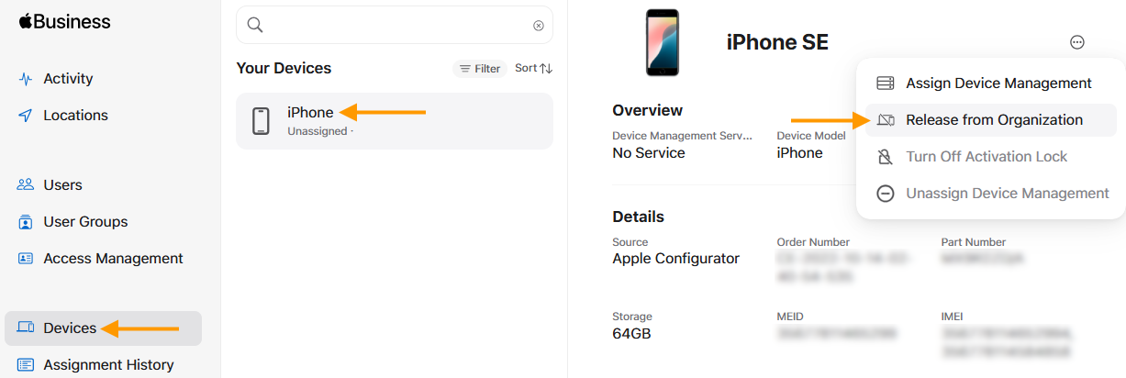Click the Apple Business logo
This screenshot has height=378, width=1126.
point(64,22)
